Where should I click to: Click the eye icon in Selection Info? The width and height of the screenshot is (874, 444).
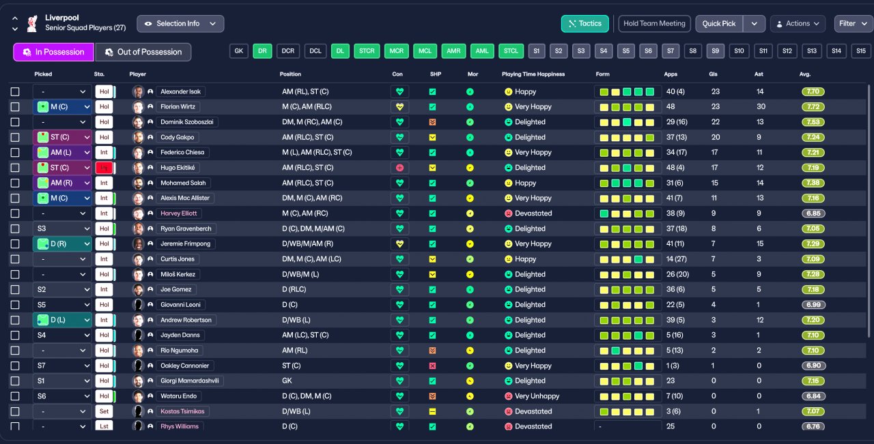coord(148,24)
